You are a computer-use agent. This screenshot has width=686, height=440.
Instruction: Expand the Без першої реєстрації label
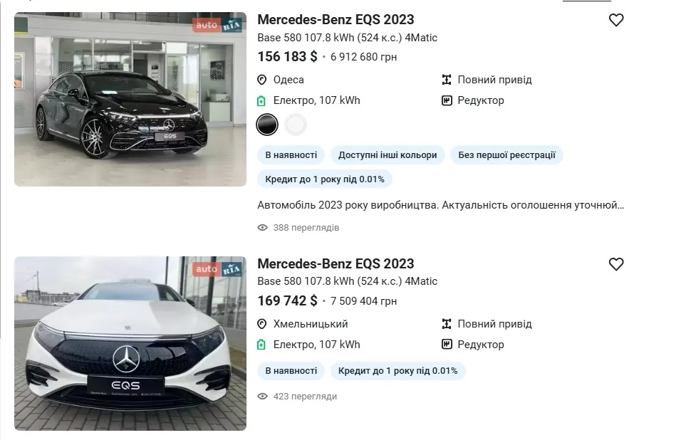tap(506, 154)
